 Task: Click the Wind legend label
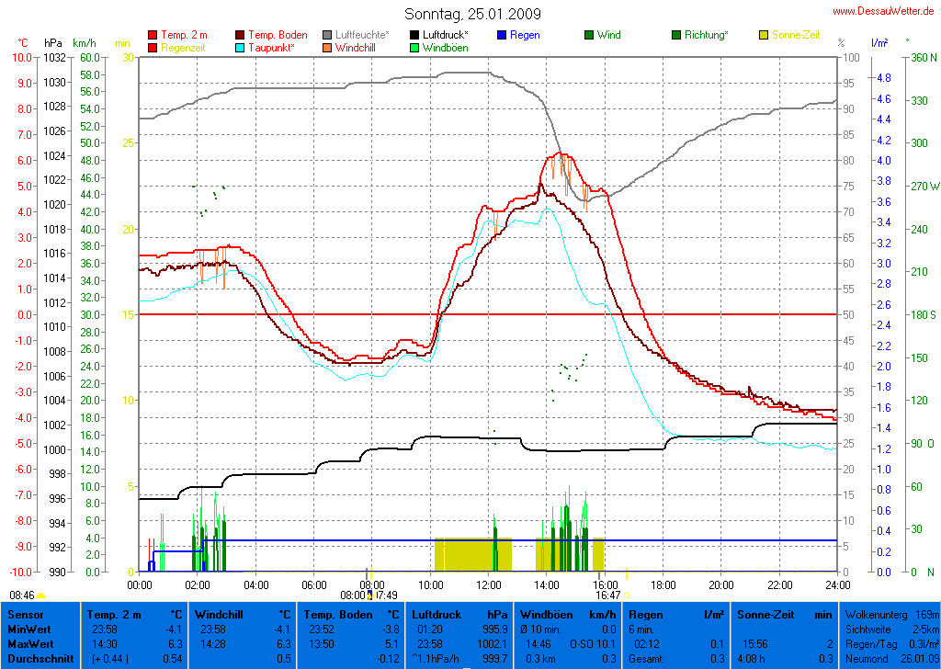point(608,35)
